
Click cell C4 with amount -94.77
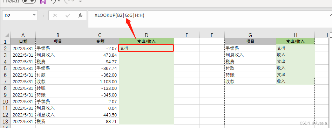(x=100, y=62)
